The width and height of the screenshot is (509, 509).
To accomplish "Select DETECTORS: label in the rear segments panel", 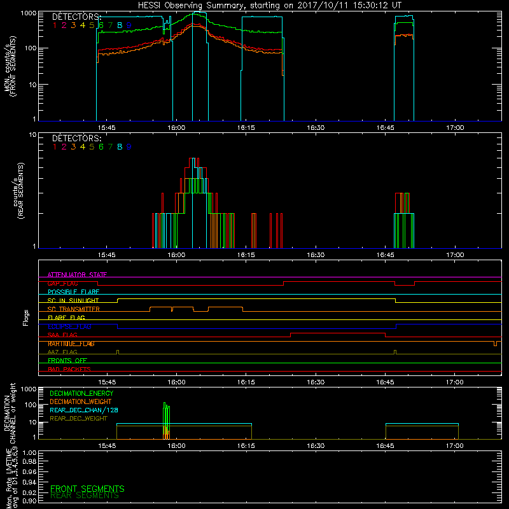I will [x=76, y=138].
